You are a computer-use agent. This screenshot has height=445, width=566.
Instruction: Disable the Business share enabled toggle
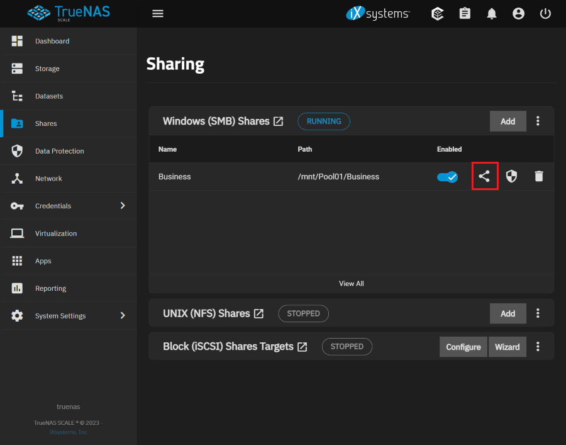pos(448,177)
